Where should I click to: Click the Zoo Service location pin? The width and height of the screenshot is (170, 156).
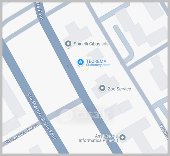click(x=102, y=88)
